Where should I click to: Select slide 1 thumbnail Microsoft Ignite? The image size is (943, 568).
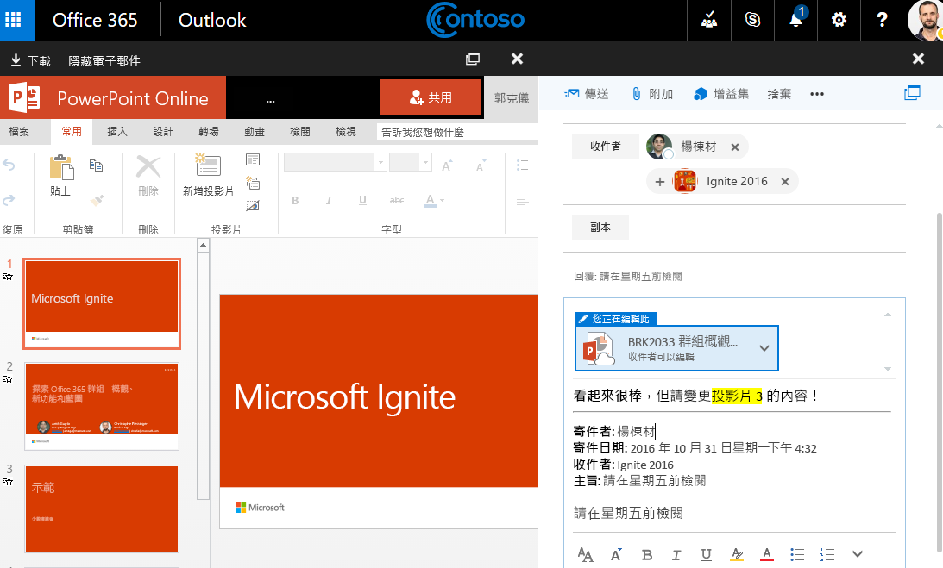pos(102,303)
